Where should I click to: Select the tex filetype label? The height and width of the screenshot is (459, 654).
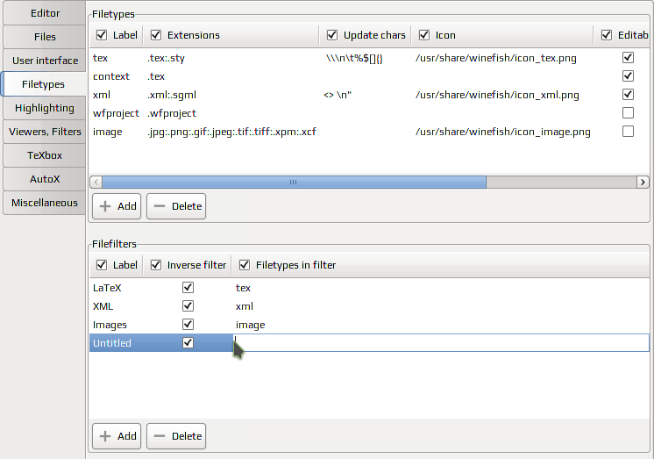click(x=100, y=58)
